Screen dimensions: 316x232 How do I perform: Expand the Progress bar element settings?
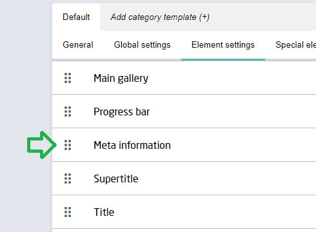(x=184, y=111)
